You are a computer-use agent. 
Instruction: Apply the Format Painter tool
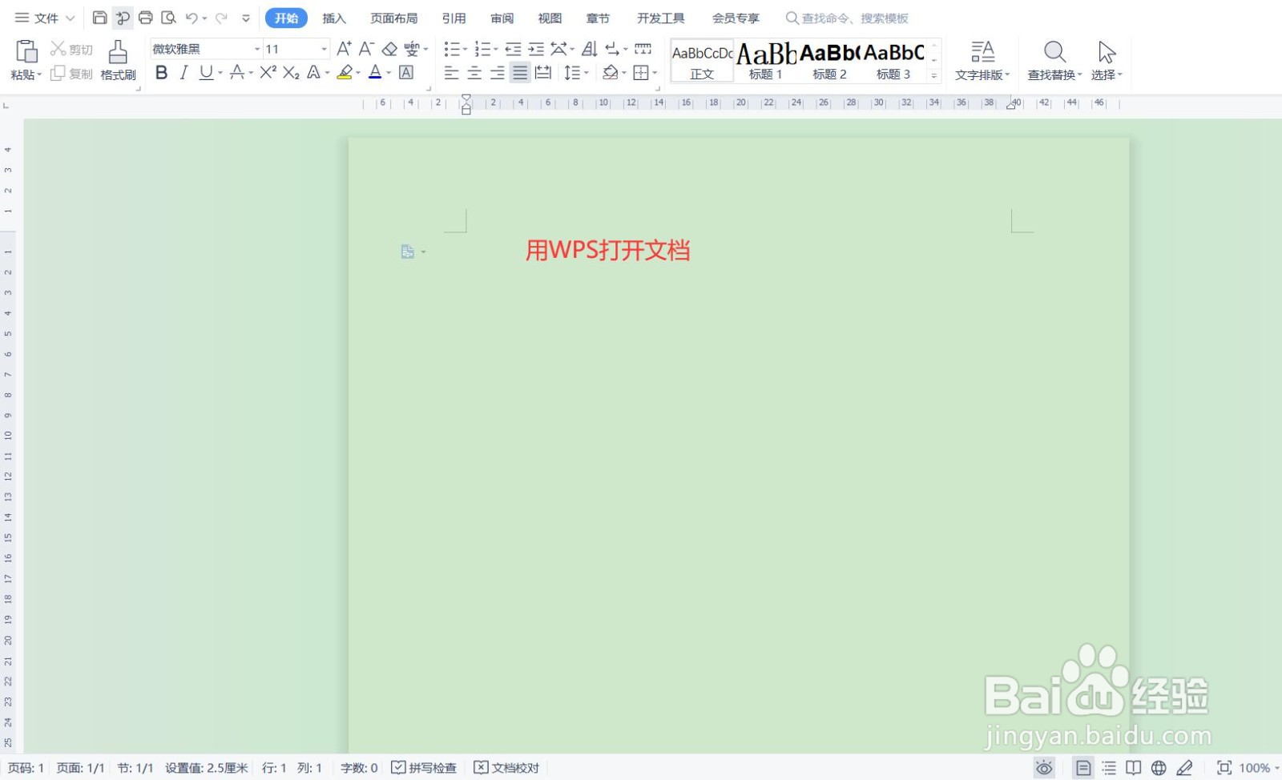point(117,60)
